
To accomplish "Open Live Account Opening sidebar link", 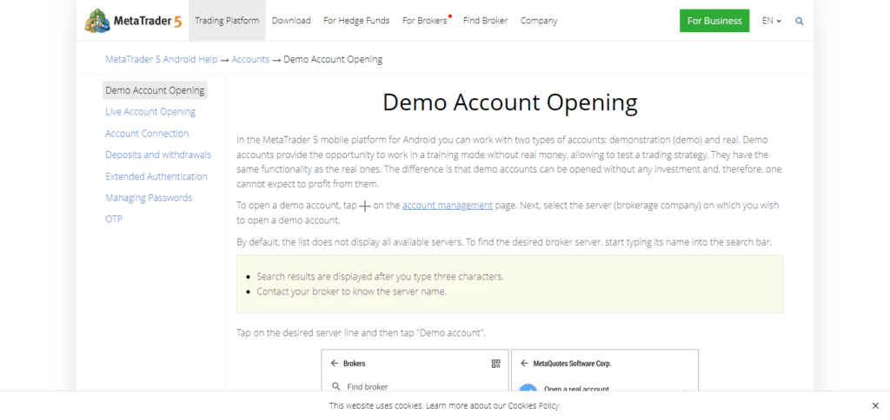I will point(150,112).
